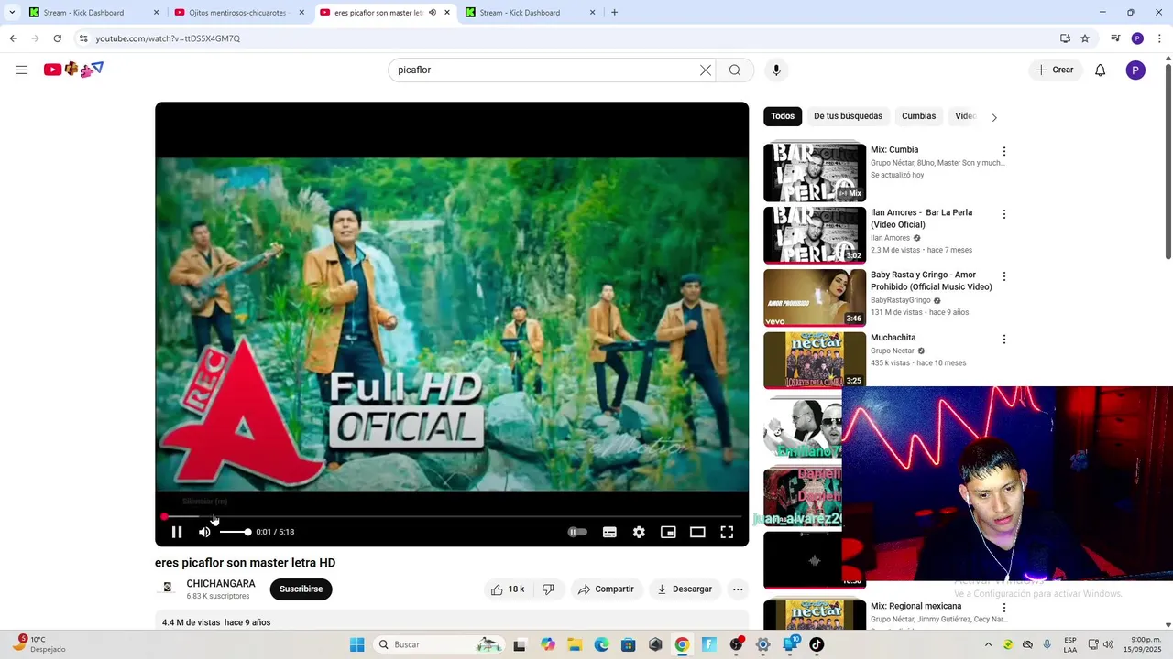The image size is (1173, 659).
Task: Expand the Chrome tab search dropdown
Action: pos(12,12)
